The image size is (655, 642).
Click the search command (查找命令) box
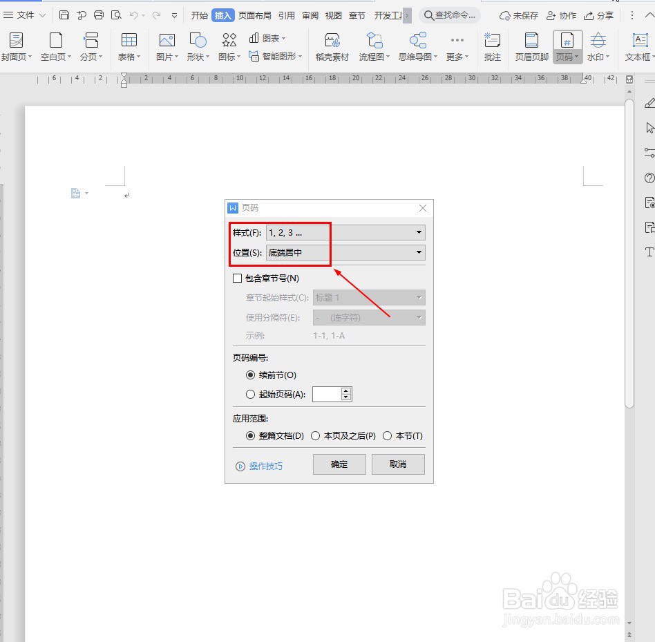point(450,15)
